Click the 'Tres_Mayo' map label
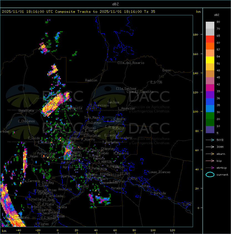This screenshot has height=234, width=231. [92, 118]
